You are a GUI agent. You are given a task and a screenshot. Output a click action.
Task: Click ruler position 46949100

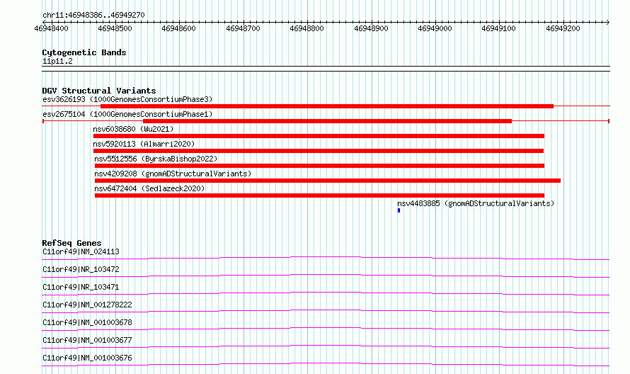499,28
